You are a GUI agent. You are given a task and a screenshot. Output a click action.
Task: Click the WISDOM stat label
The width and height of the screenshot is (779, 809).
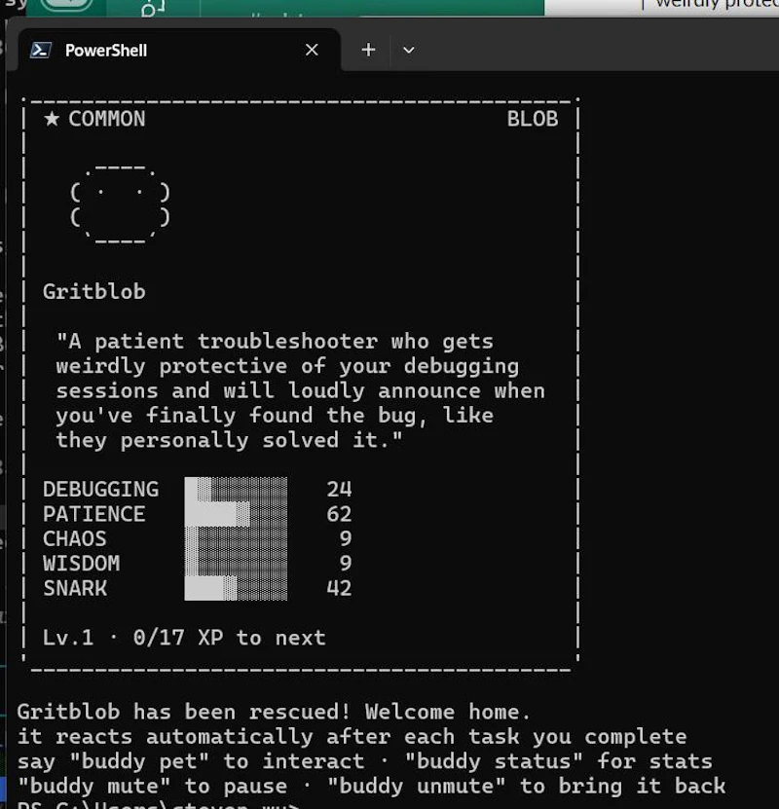[x=82, y=564]
